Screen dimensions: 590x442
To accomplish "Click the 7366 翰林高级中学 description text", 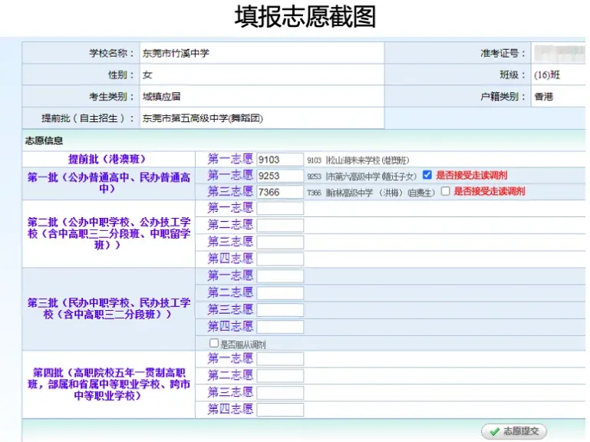I will 371,193.
